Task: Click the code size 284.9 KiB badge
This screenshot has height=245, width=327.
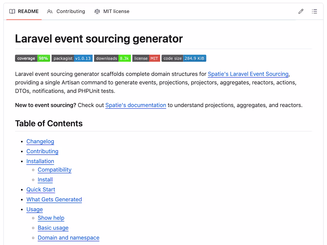Action: coord(184,58)
